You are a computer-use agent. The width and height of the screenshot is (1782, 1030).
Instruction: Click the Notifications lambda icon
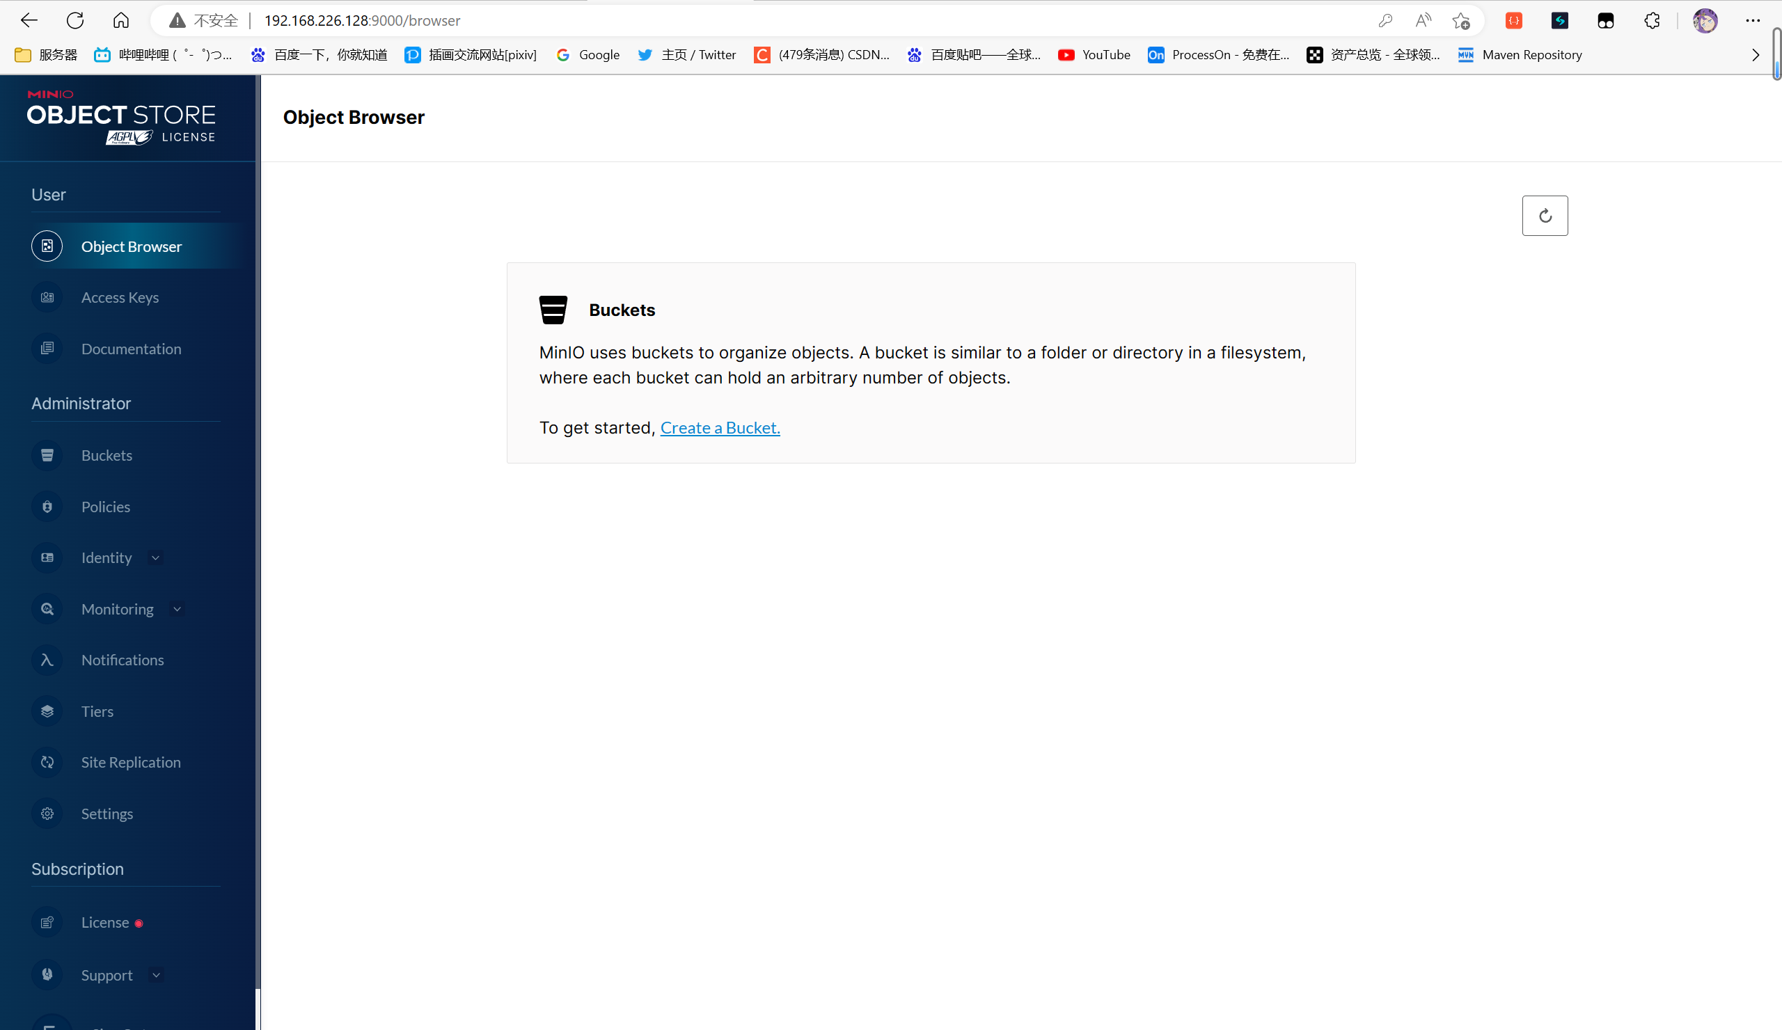pos(47,660)
